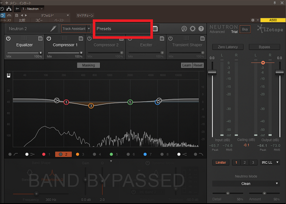Click the Zero Latency button

[228, 47]
